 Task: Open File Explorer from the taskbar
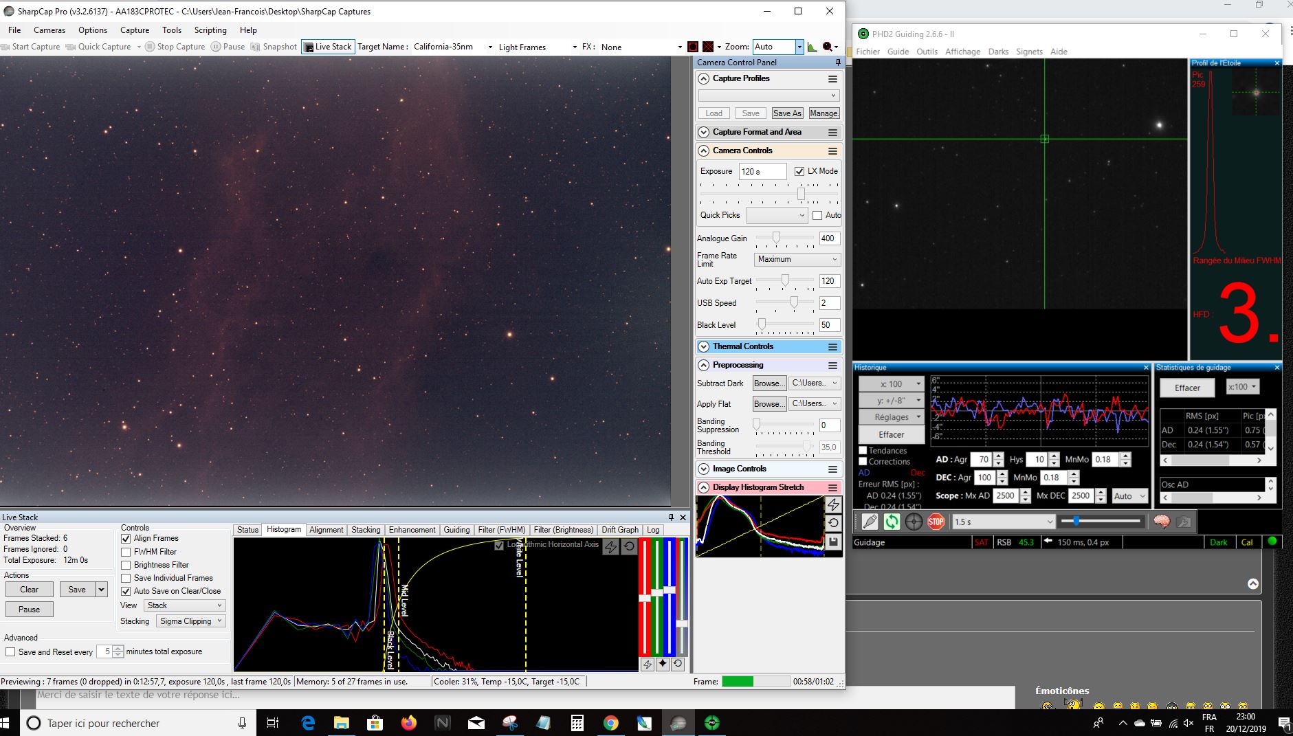click(x=342, y=723)
